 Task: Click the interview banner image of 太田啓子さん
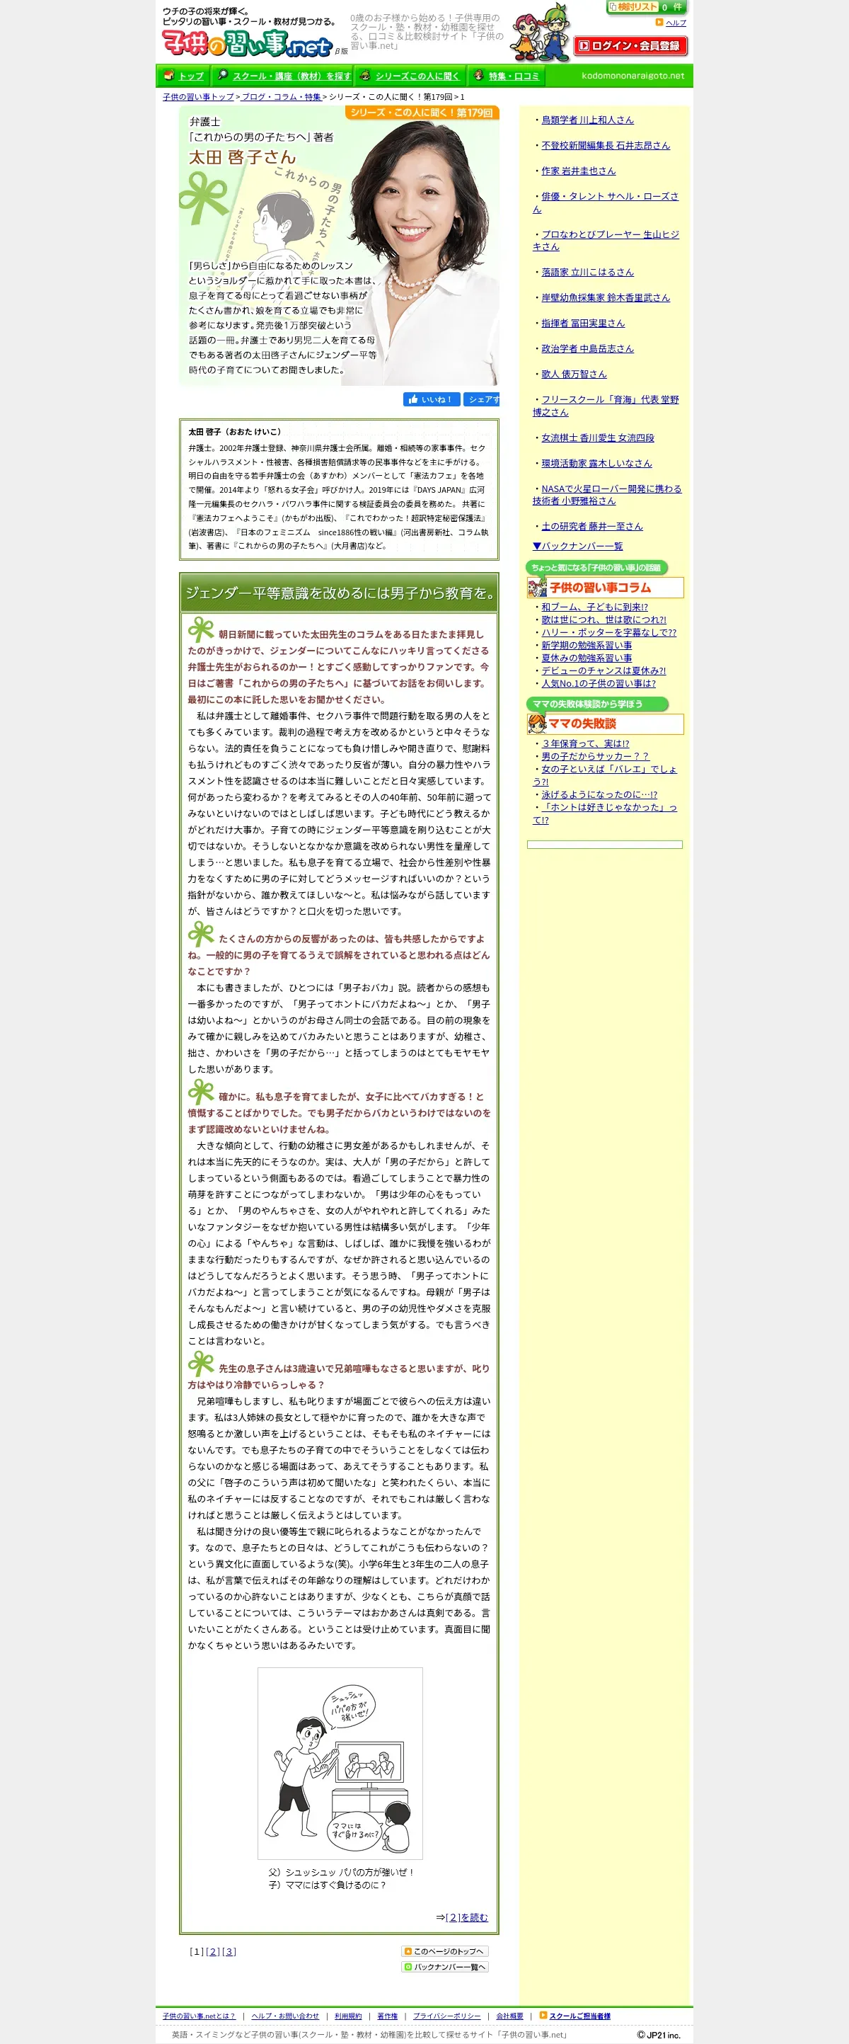point(340,247)
